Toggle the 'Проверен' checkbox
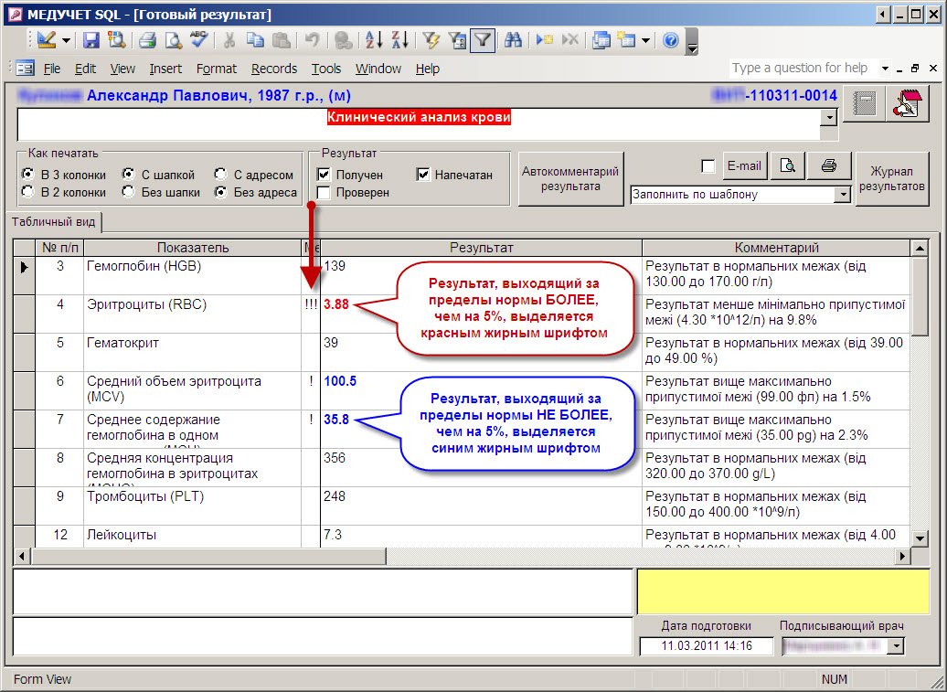 point(324,193)
